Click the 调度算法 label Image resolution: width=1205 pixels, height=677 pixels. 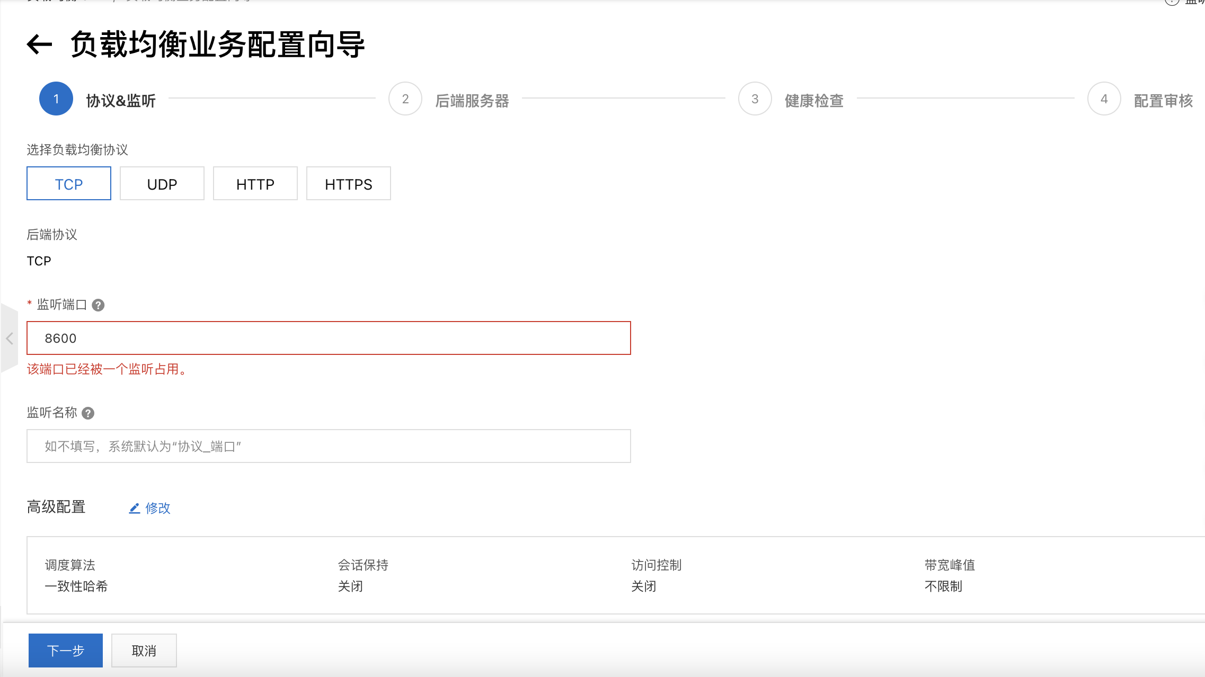pos(70,565)
